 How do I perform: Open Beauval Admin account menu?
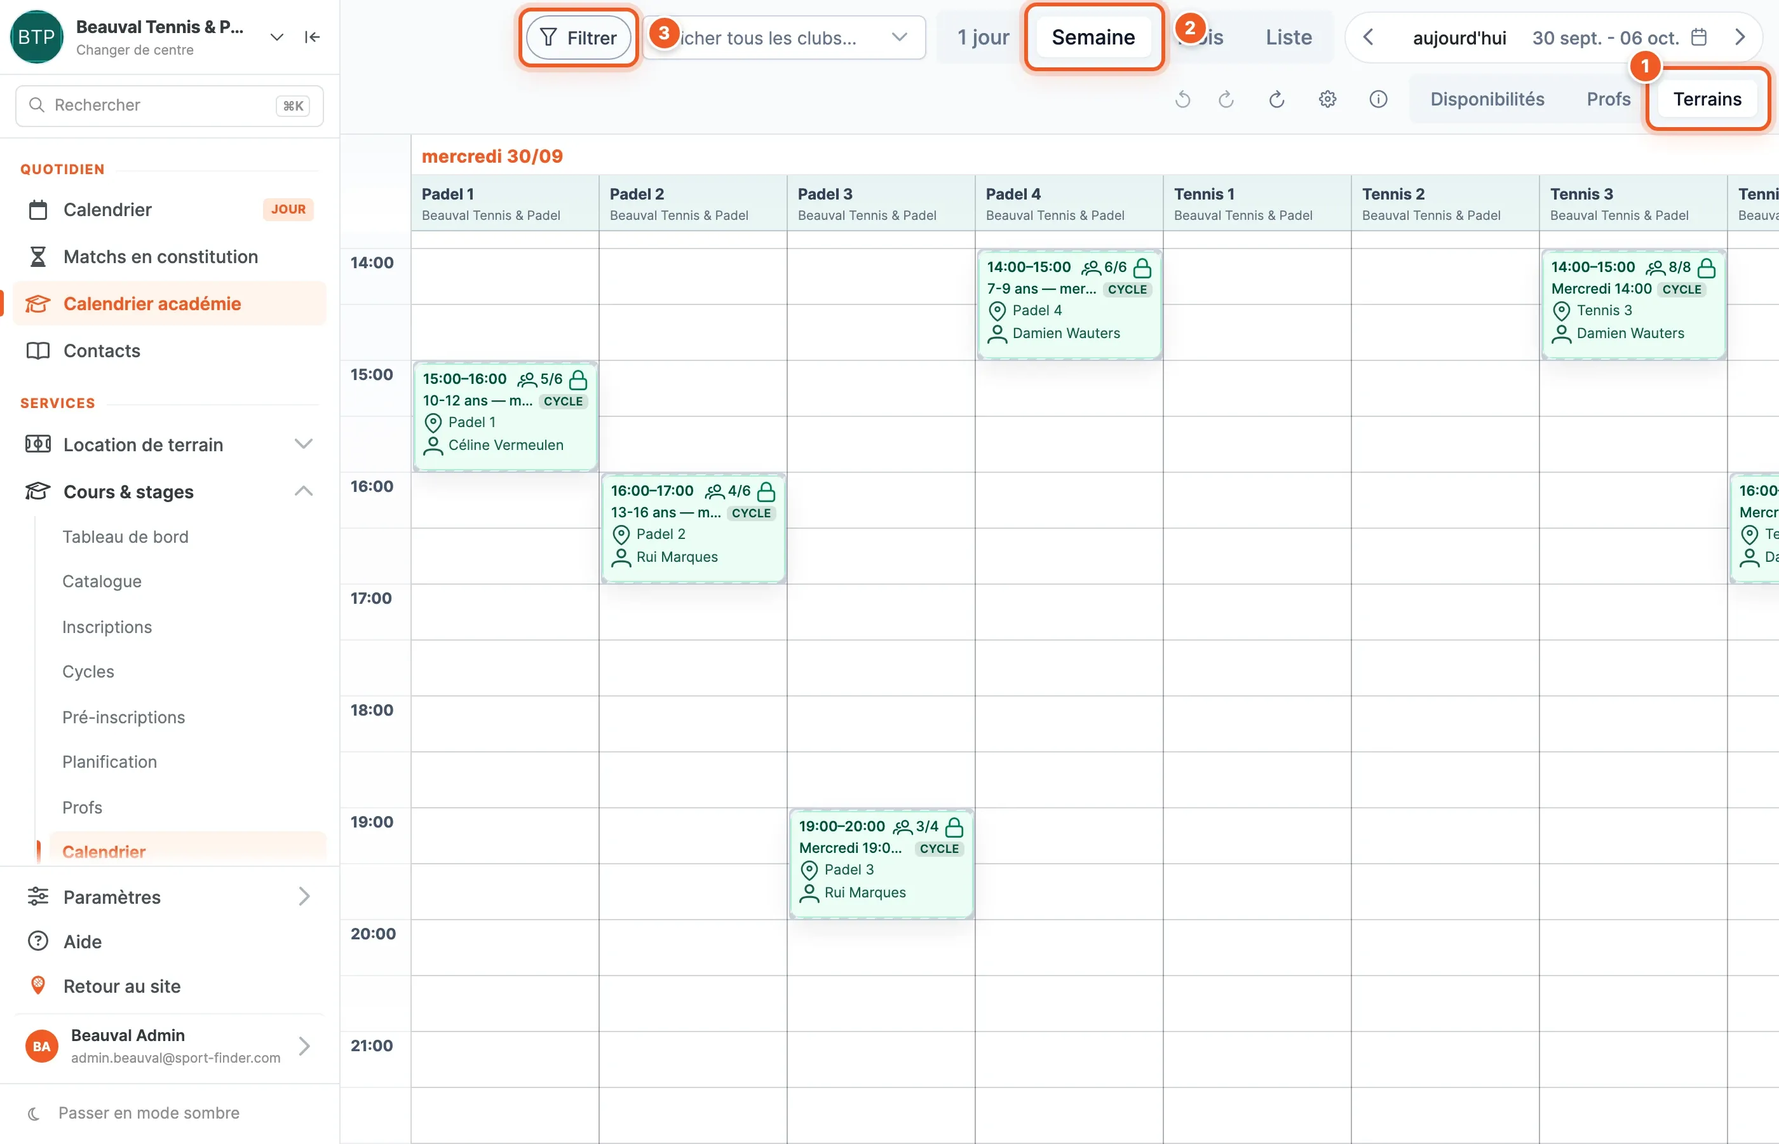[169, 1046]
